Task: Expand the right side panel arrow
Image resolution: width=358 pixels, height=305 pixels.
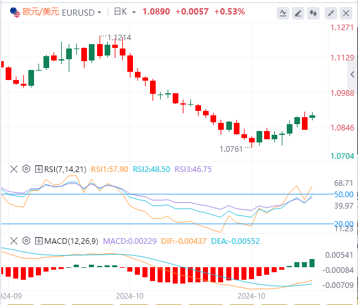Action: click(352, 74)
